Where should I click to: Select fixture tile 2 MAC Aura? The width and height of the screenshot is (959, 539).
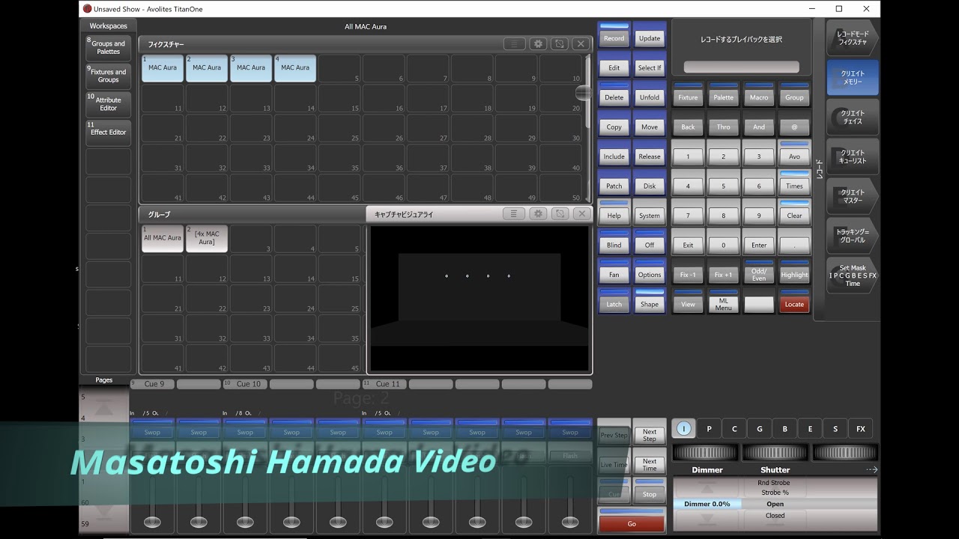pyautogui.click(x=207, y=68)
